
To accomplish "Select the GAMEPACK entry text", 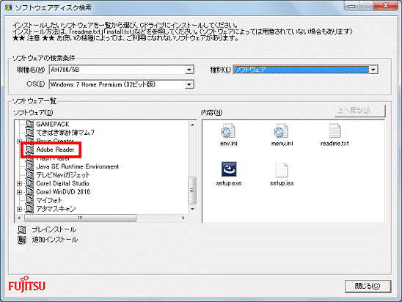I will (53, 124).
